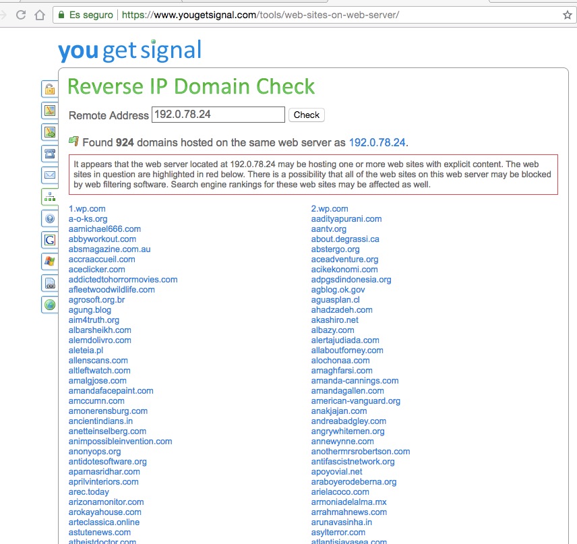The image size is (577, 544).
Task: Open the Google 'G' tool in sidebar
Action: pos(49,240)
